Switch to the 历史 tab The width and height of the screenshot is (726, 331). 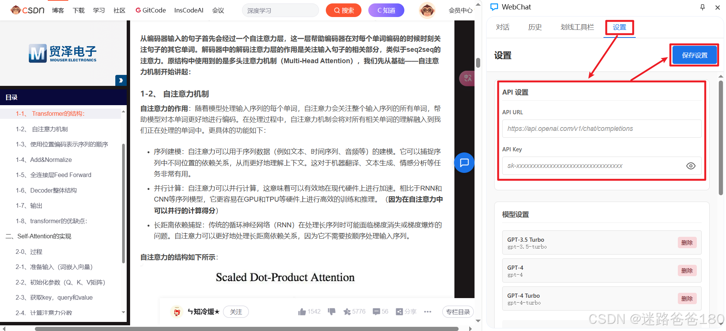[x=535, y=27]
